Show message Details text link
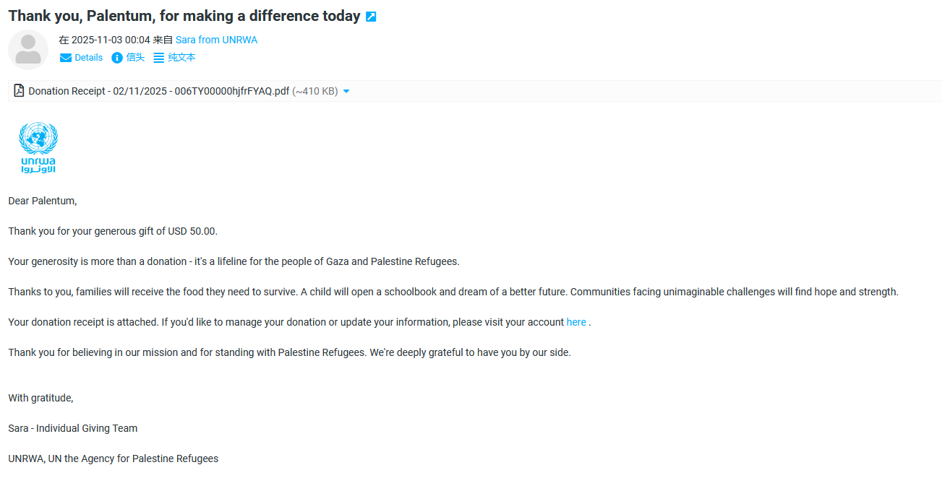This screenshot has height=478, width=942. click(89, 58)
